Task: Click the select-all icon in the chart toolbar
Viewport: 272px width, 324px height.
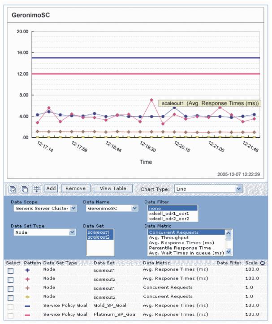Action: 13,189
